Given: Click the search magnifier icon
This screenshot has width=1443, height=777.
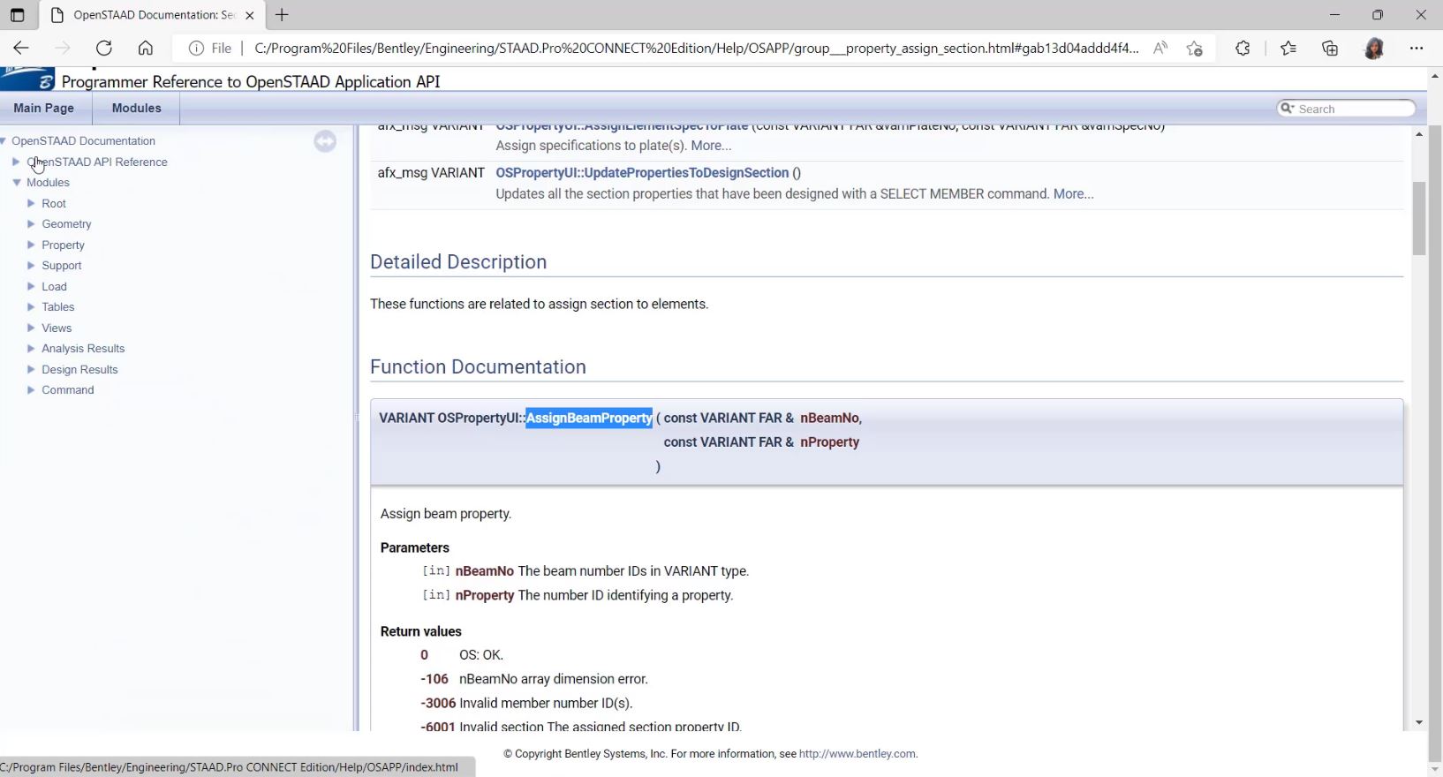Looking at the screenshot, I should [1288, 108].
